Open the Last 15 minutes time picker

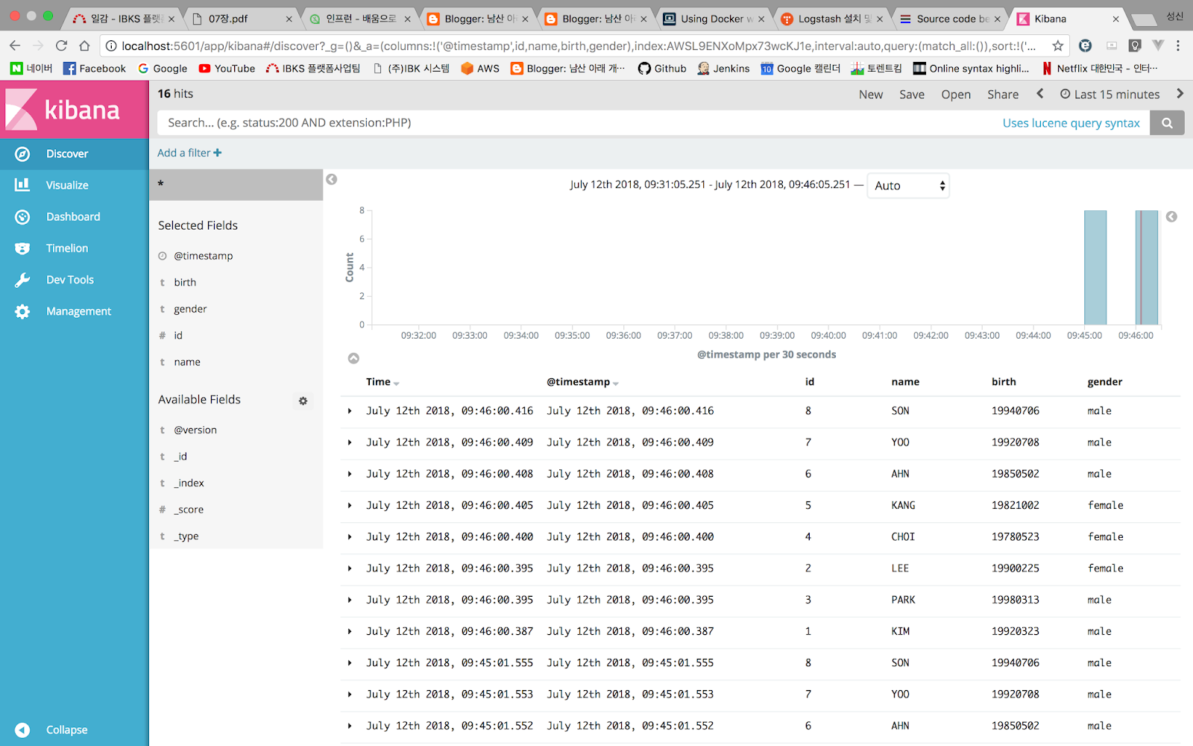point(1109,94)
